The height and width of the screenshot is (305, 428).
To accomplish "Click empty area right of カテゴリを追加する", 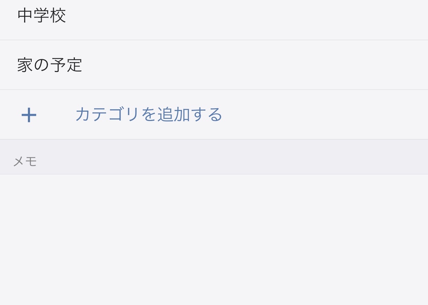I will [325, 115].
